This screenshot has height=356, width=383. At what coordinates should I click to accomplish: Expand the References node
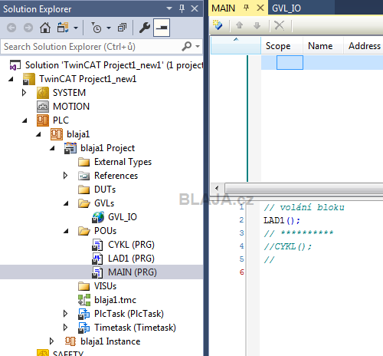pos(65,176)
